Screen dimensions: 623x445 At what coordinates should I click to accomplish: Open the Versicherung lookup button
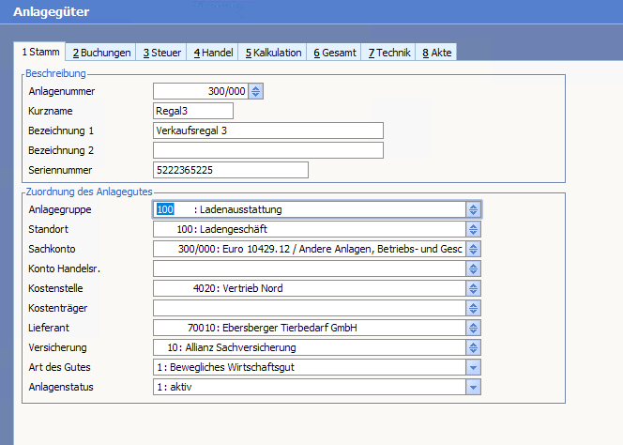474,347
